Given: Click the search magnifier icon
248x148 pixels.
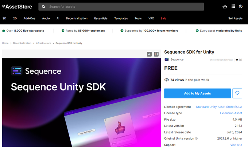Looking at the screenshot, I should point(43,7).
